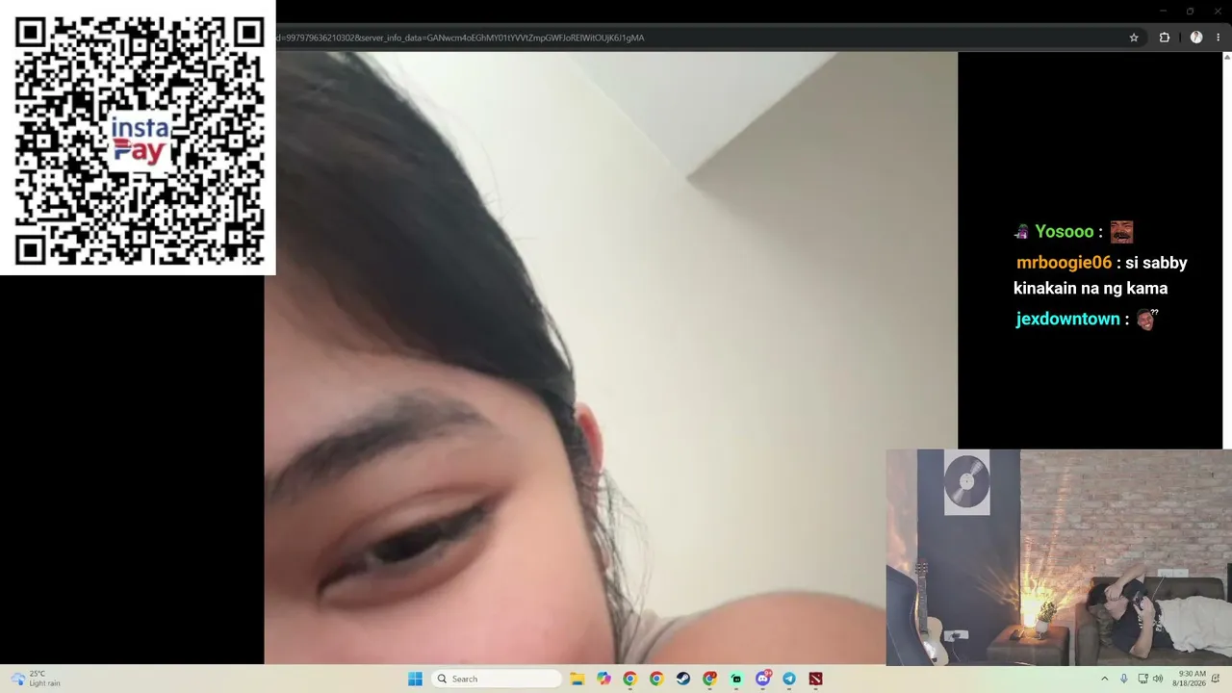The image size is (1232, 693).
Task: Expand the hidden system tray icons chevron
Action: tap(1104, 679)
